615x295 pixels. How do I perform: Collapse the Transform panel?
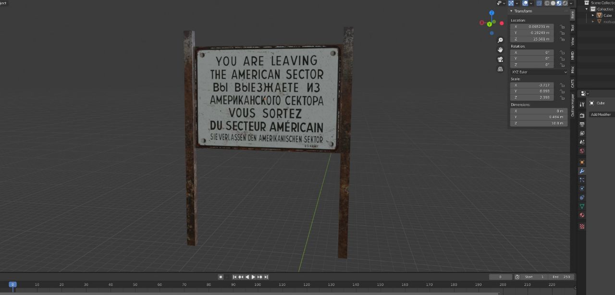(x=511, y=11)
